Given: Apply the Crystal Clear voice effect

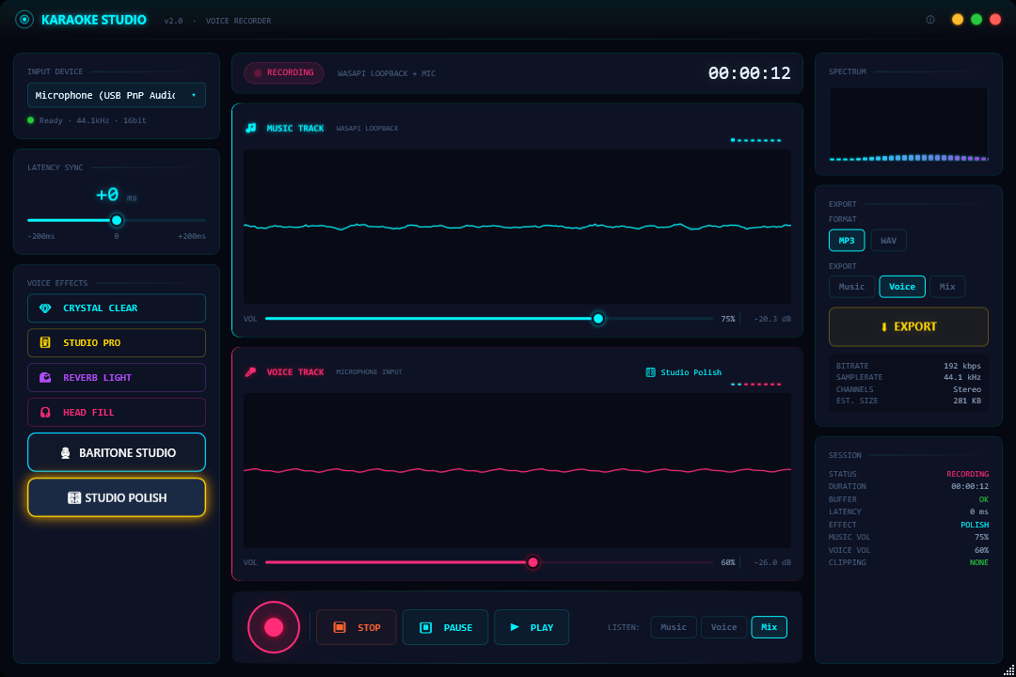Looking at the screenshot, I should click(117, 308).
